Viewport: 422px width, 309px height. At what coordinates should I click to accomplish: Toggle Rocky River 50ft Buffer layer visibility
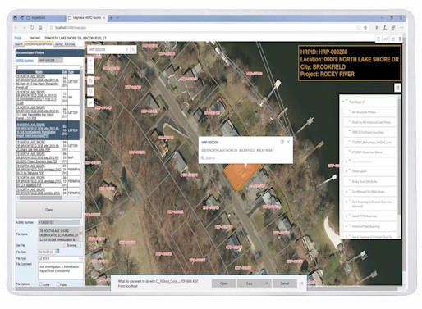coord(350,181)
